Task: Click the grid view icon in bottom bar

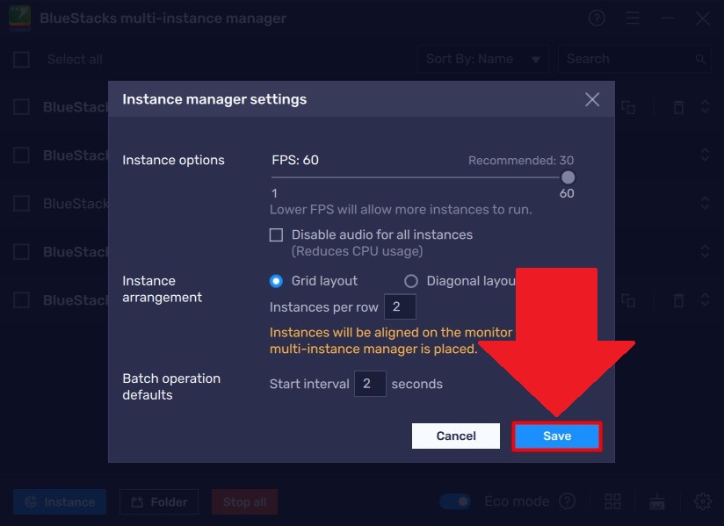Action: click(x=612, y=501)
